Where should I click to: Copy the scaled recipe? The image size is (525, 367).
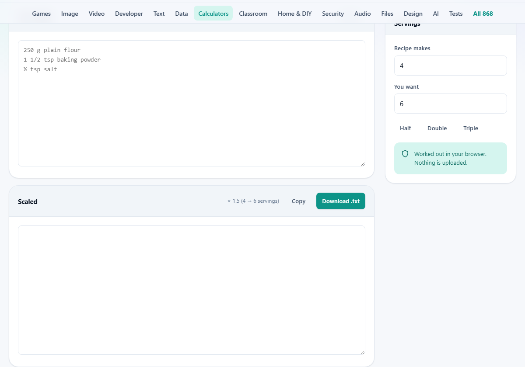tap(298, 201)
